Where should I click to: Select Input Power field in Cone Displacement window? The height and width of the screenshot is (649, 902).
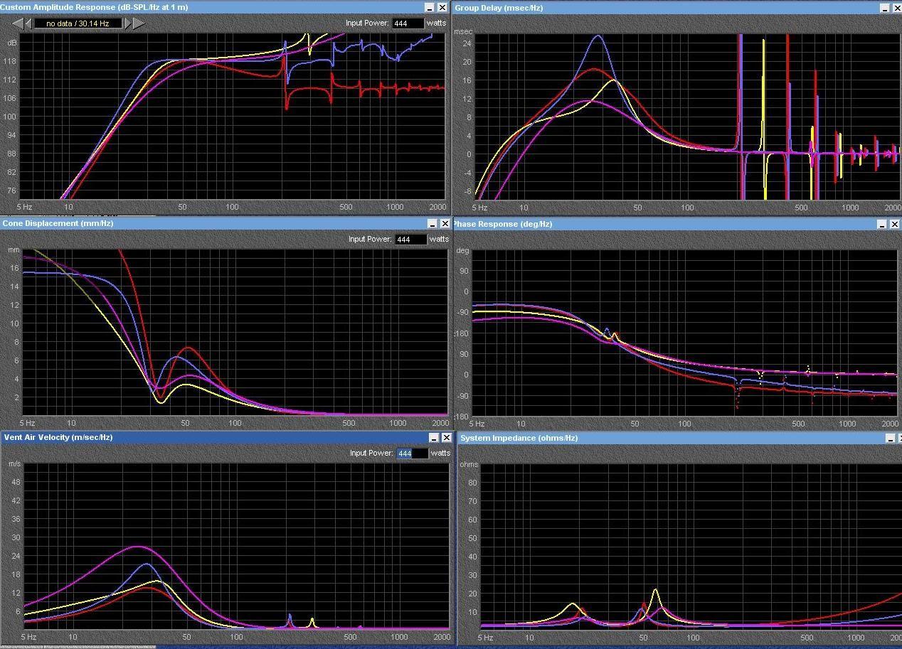point(410,240)
